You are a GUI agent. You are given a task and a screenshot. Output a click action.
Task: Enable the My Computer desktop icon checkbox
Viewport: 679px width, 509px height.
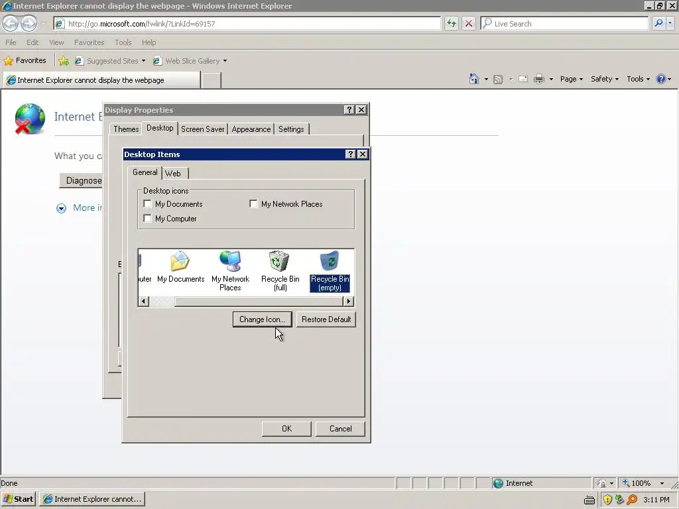147,218
